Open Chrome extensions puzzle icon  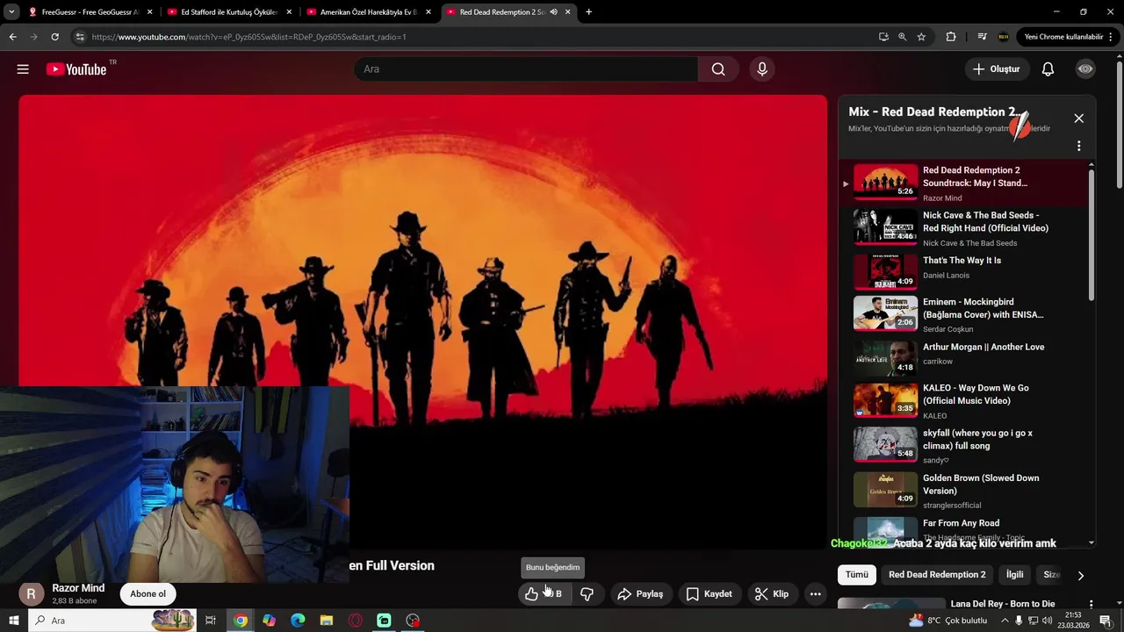[x=951, y=37]
